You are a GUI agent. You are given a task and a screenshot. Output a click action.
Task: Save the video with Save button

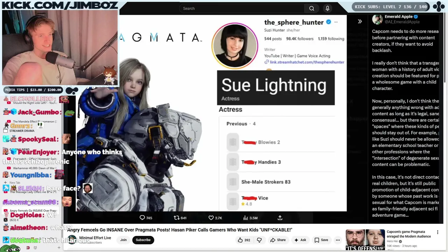pos(321,240)
